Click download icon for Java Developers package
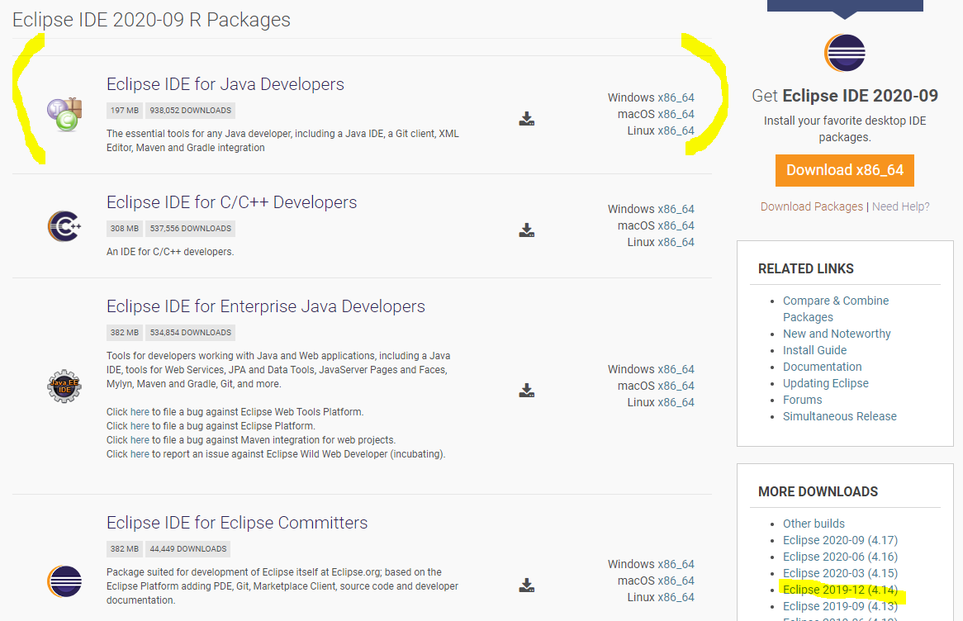 (x=526, y=119)
